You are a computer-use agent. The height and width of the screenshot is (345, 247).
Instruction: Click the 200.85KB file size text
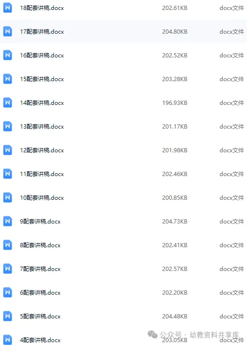tap(175, 197)
